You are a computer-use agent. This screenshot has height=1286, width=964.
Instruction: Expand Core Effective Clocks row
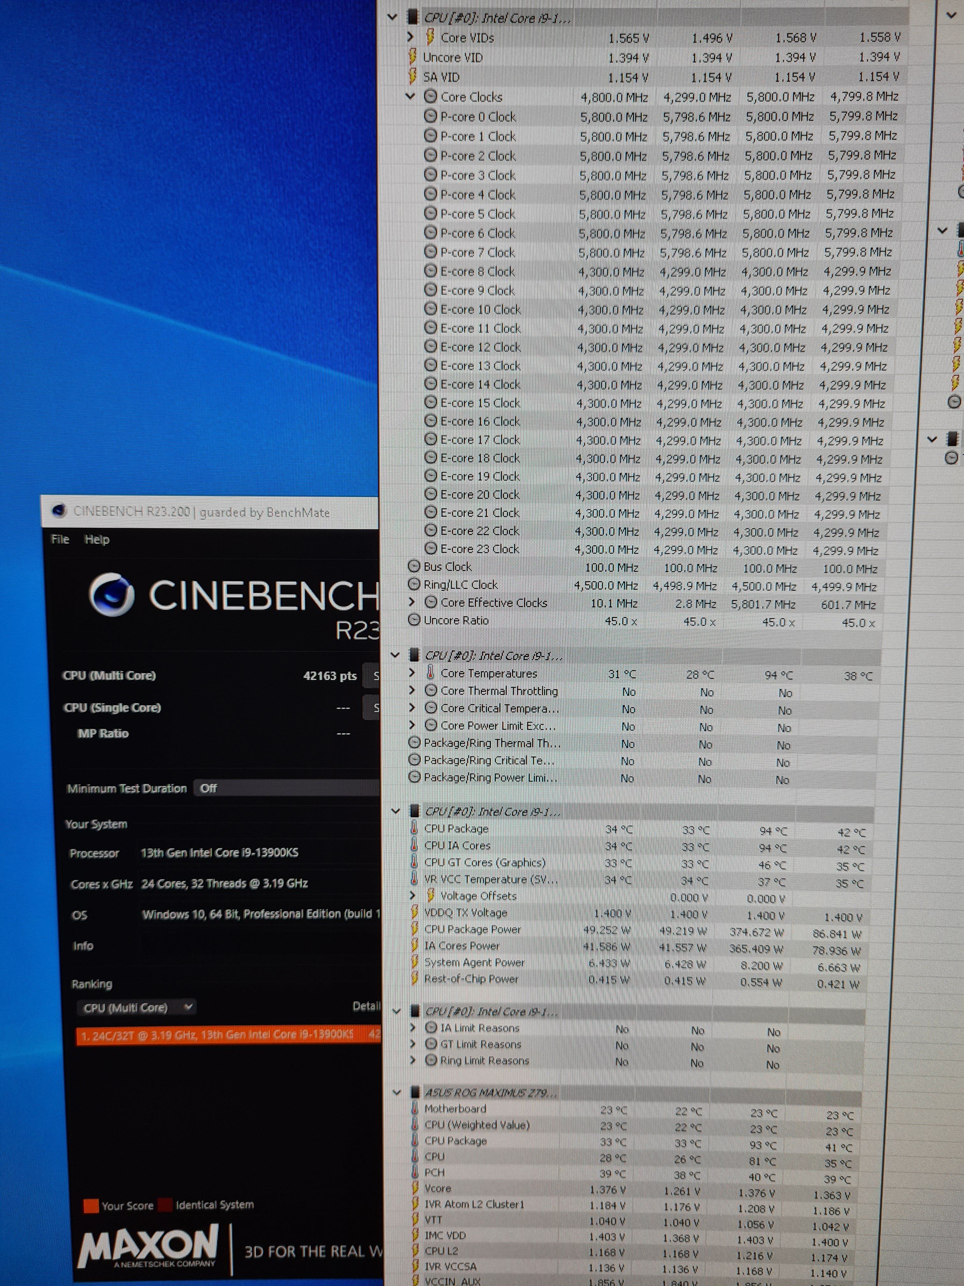(x=412, y=602)
